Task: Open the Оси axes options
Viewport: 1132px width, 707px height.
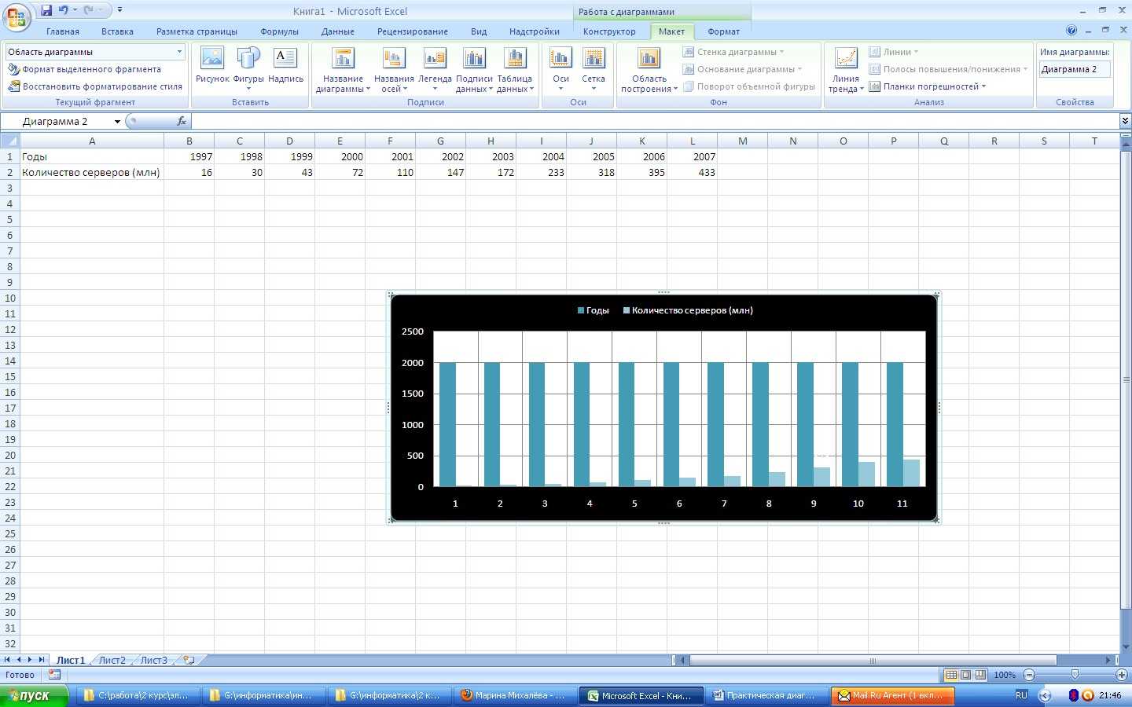Action: 560,70
